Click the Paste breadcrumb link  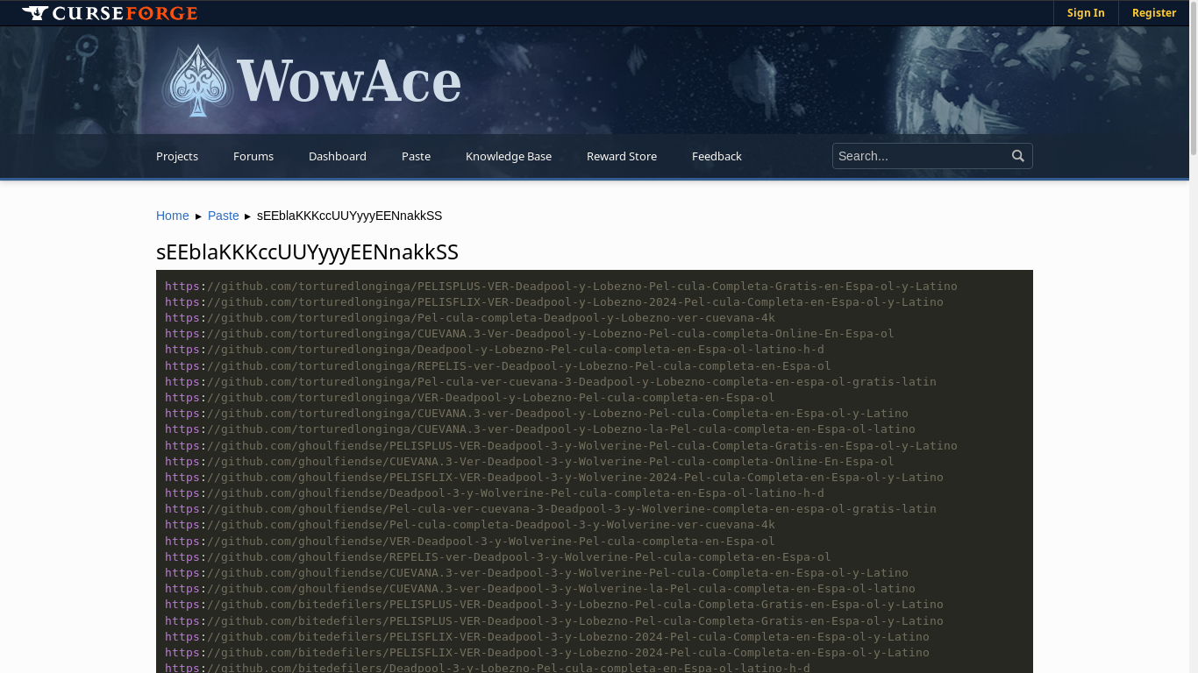[224, 216]
